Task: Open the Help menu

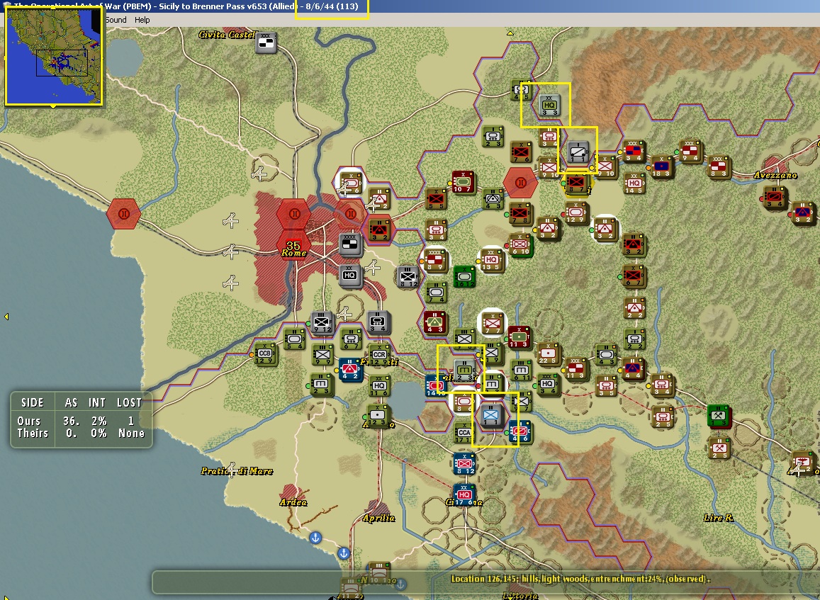Action: click(142, 20)
